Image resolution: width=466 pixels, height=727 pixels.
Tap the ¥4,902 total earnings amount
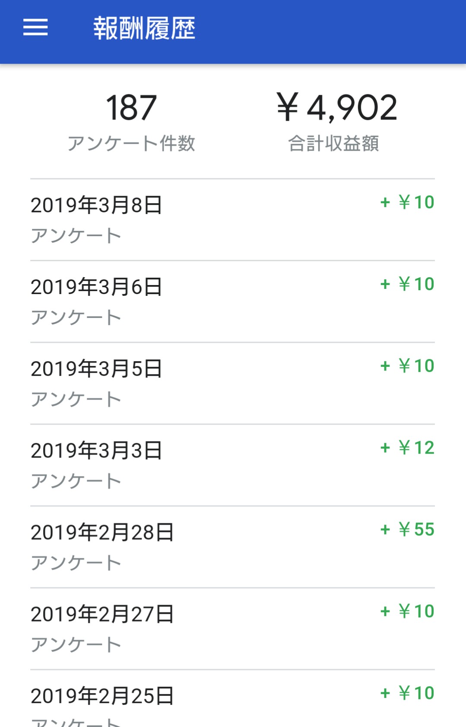(x=336, y=108)
